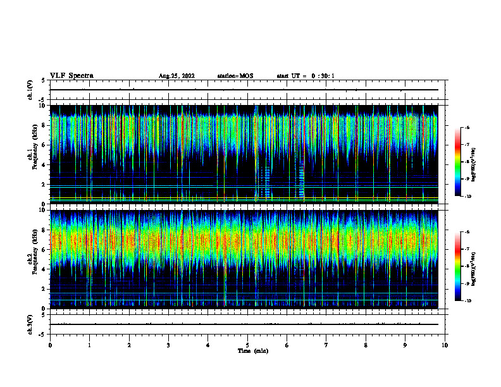The width and height of the screenshot is (501, 387).
Task: Click the 'ch.3(V)' waveform axis label
Action: tap(30, 324)
